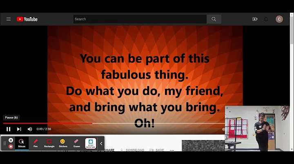The width and height of the screenshot is (294, 164).
Task: Mute the video volume speaker
Action: click(x=30, y=129)
